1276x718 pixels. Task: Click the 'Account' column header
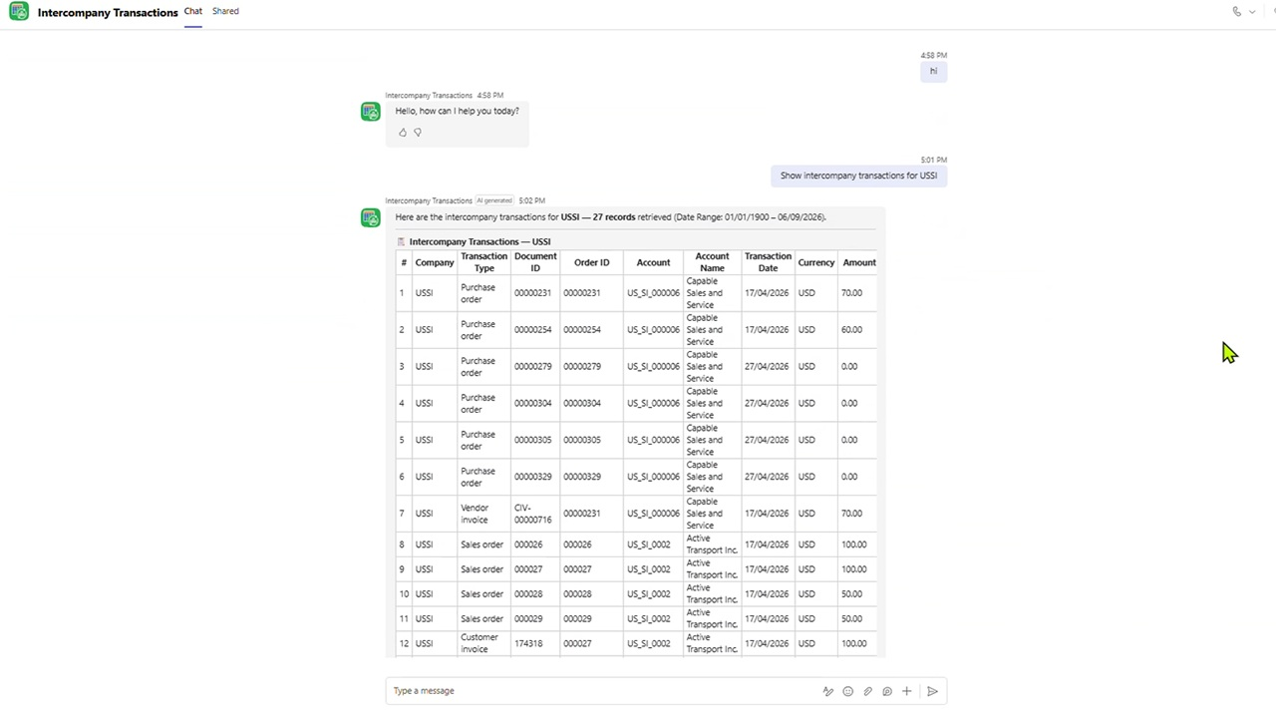click(653, 262)
